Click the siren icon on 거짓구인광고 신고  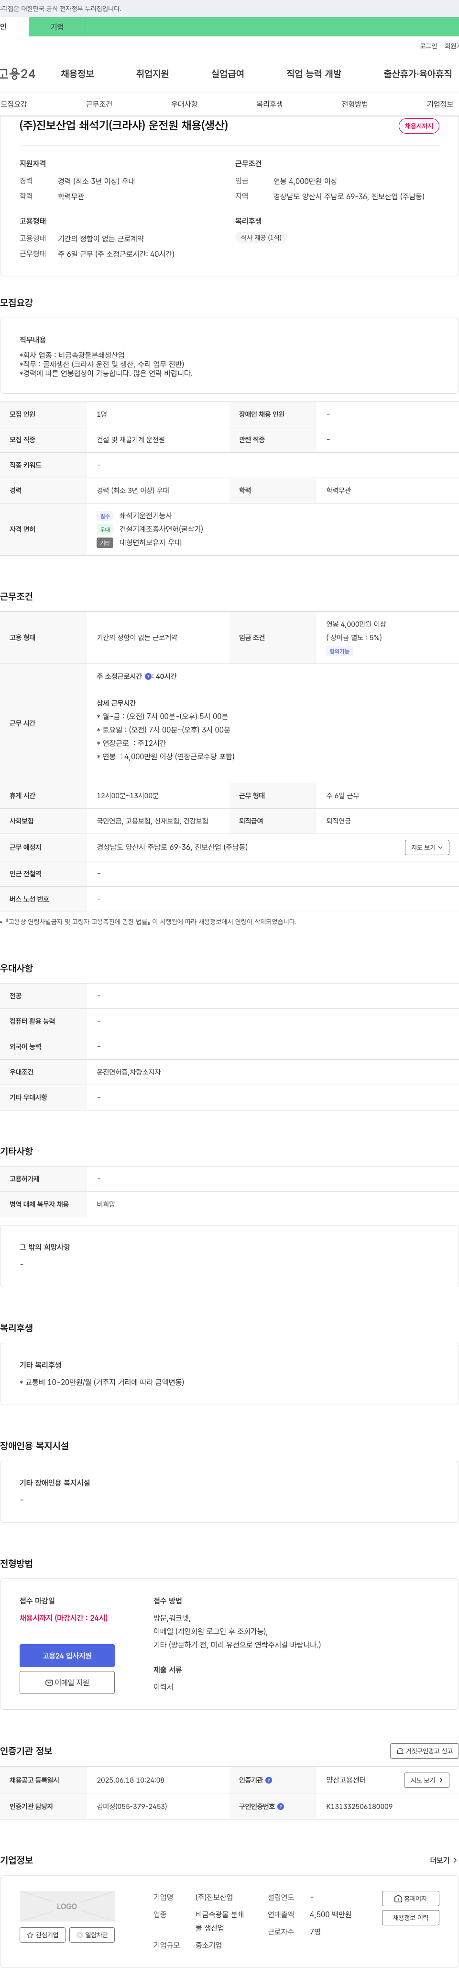[400, 1751]
